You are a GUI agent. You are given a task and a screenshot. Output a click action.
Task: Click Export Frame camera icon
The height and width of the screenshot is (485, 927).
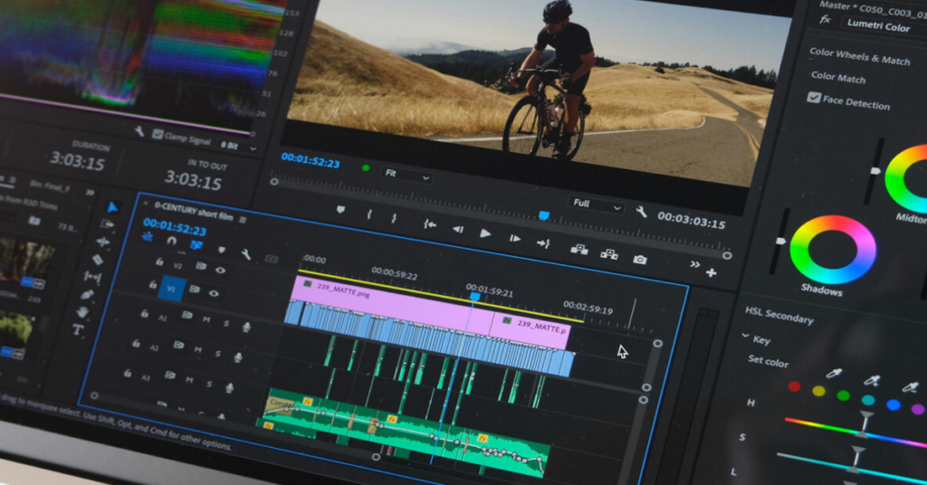[x=640, y=260]
